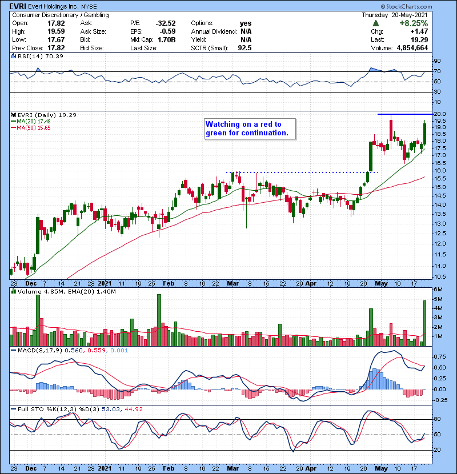Viewport: 457px width, 474px height.
Task: Click the 'Volume 4.85M, EMA(20) 1.40M' label
Action: click(66, 291)
